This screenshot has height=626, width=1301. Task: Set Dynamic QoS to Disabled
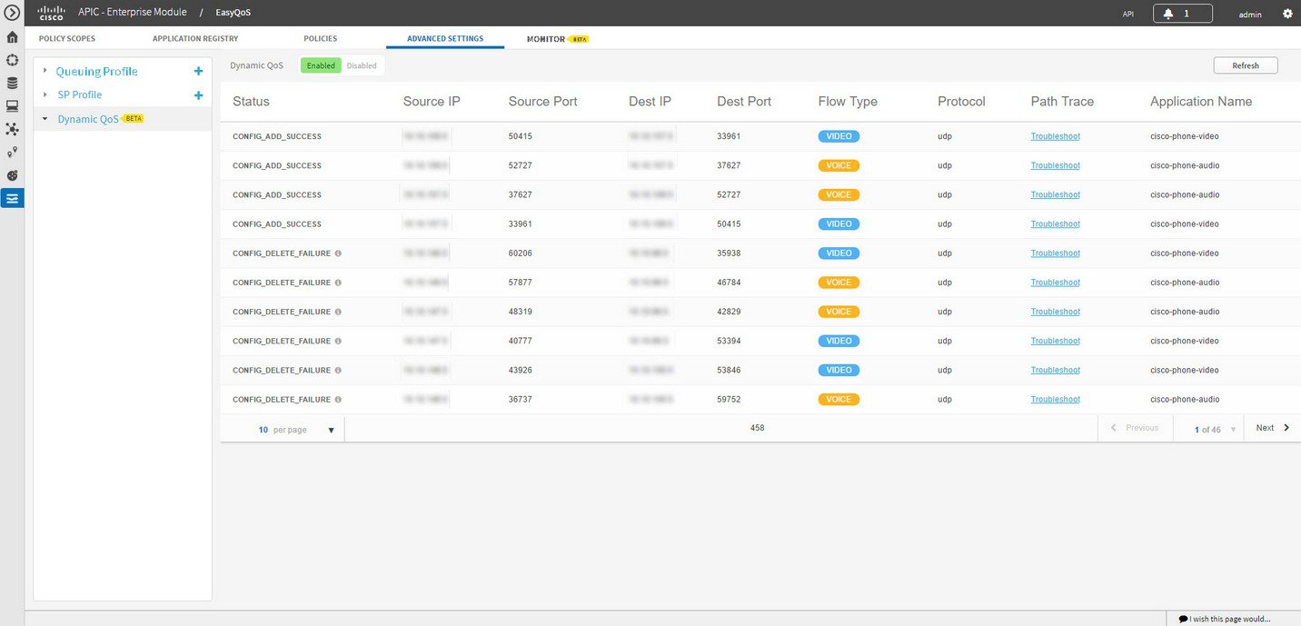coord(362,65)
